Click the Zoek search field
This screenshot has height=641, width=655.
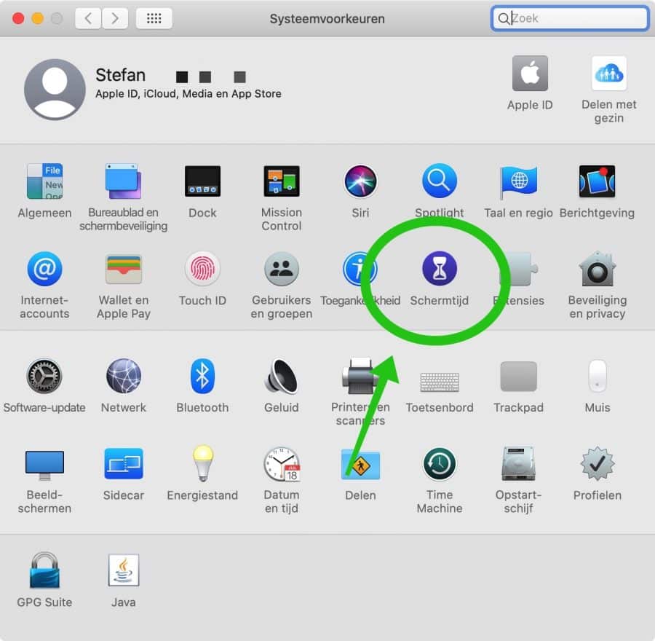(570, 18)
